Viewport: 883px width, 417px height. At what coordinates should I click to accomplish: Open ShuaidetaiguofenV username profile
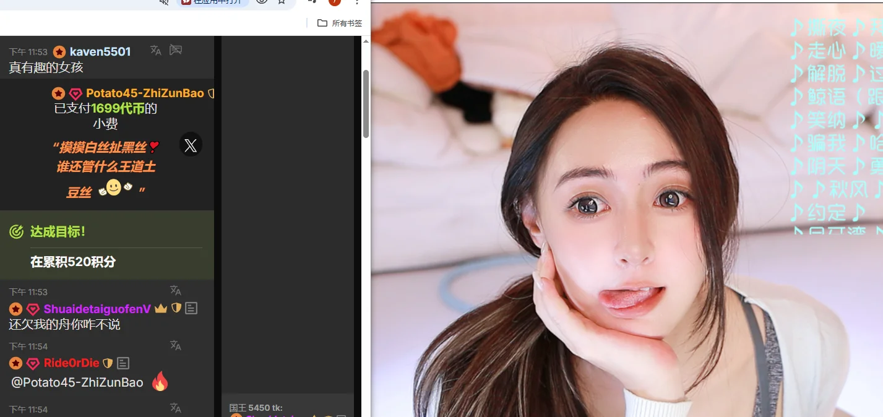point(97,309)
